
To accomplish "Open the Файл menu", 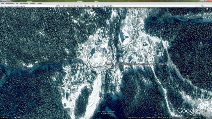I will pos(2,3).
